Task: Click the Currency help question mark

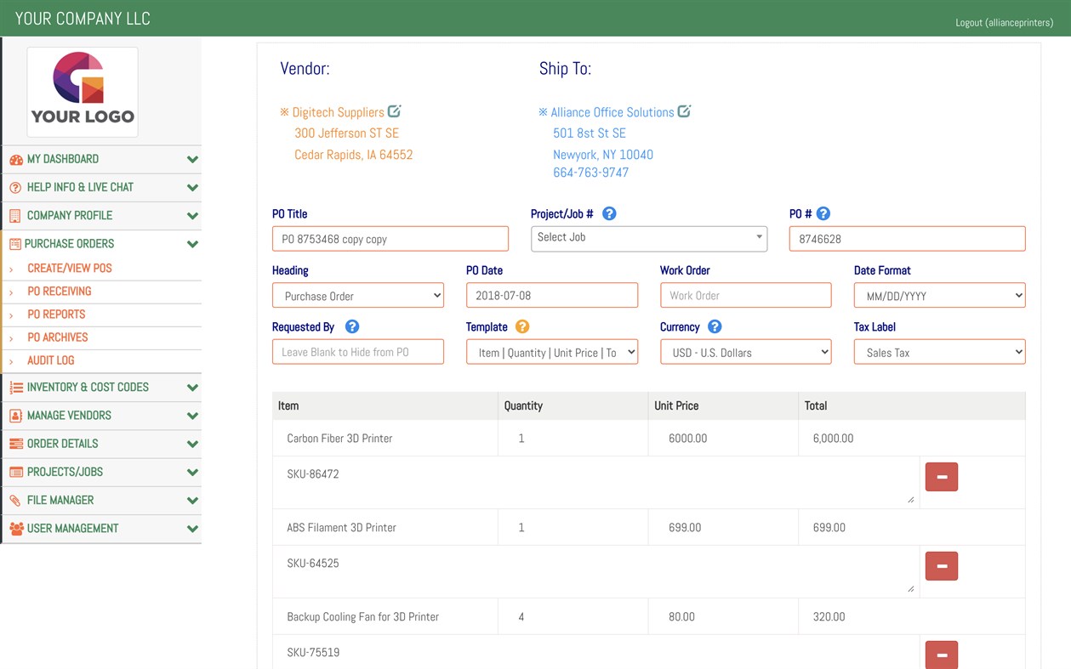Action: click(x=713, y=326)
